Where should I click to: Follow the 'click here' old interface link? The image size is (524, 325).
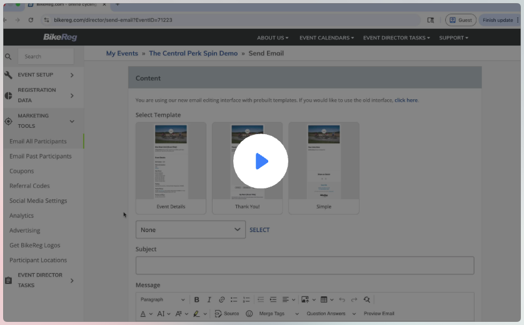coord(406,100)
